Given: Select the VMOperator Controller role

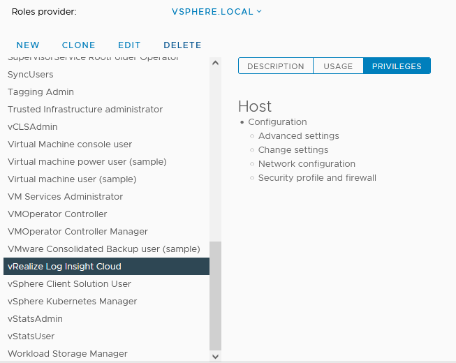Looking at the screenshot, I should 106,214.
